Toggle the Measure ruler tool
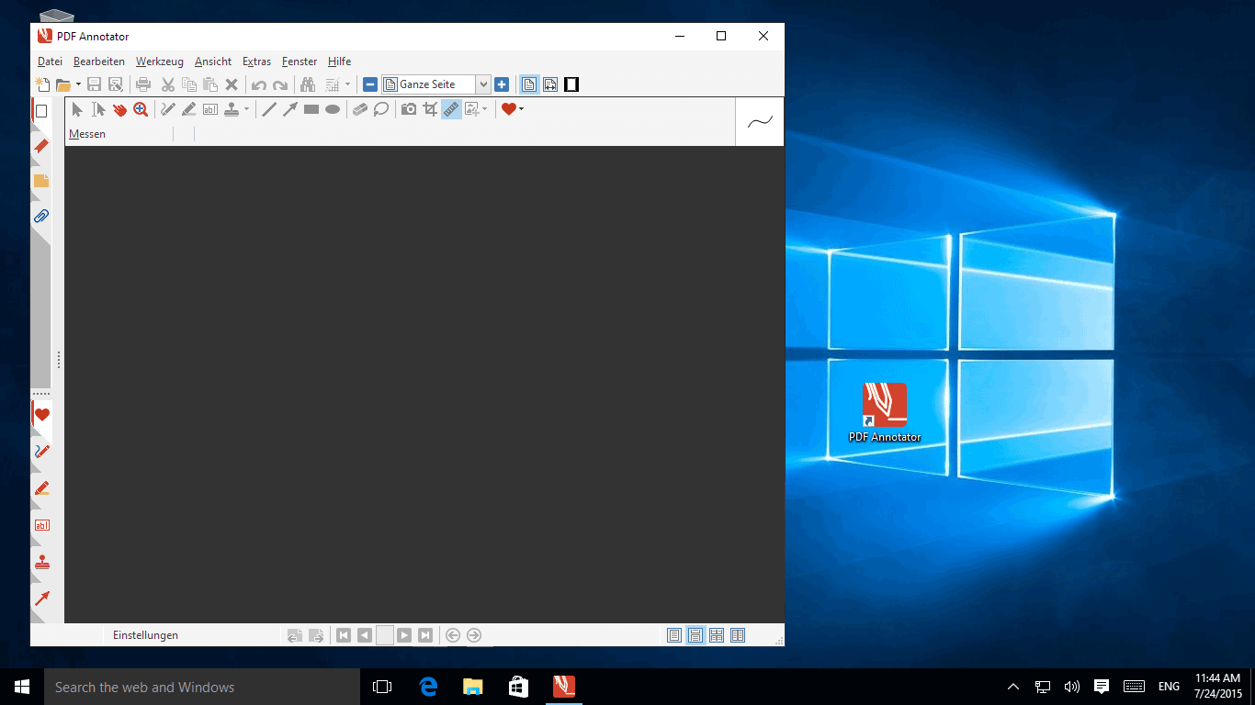 (x=451, y=109)
